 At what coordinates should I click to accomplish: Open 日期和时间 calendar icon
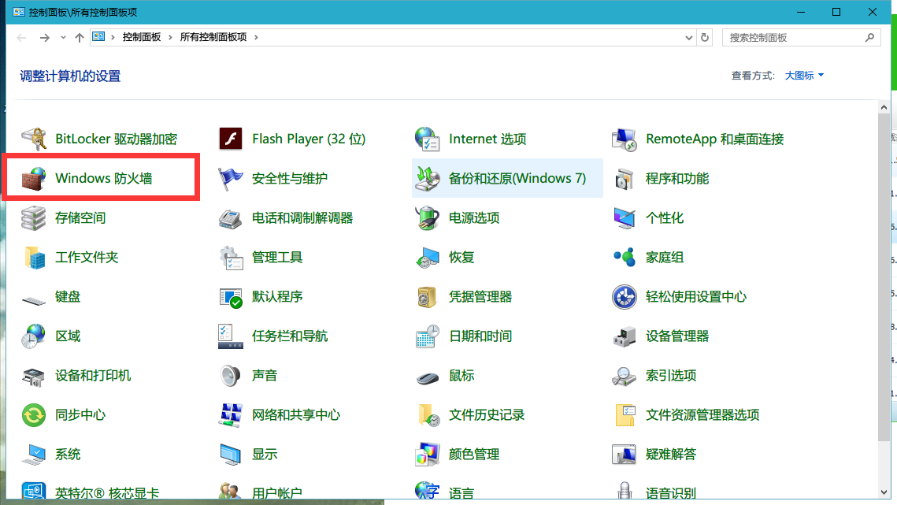[428, 336]
